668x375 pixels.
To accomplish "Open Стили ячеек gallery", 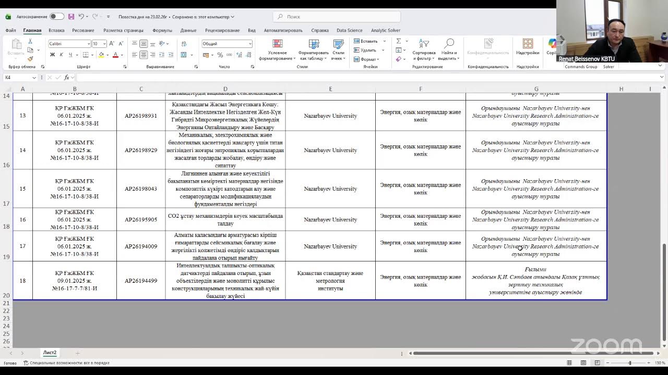I will (x=338, y=49).
